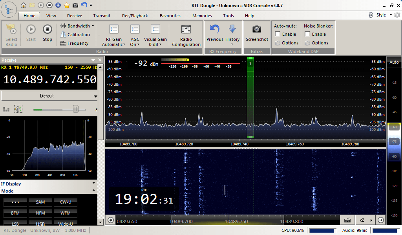Click the Select Radio ribbon icon
402x235 pixels.
(11, 35)
